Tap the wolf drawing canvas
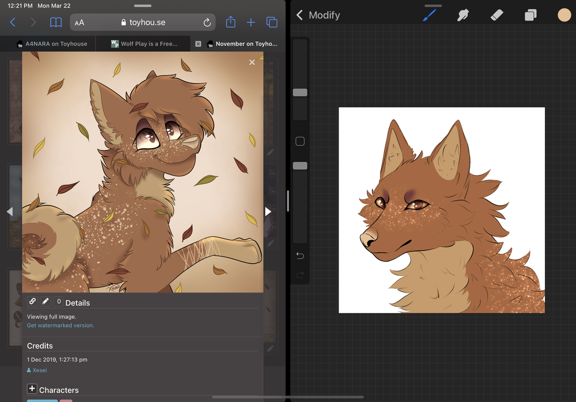Screen dimensions: 576x402 click(442, 210)
